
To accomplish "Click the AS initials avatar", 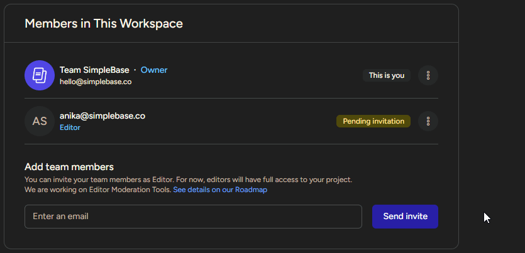I will pyautogui.click(x=40, y=121).
